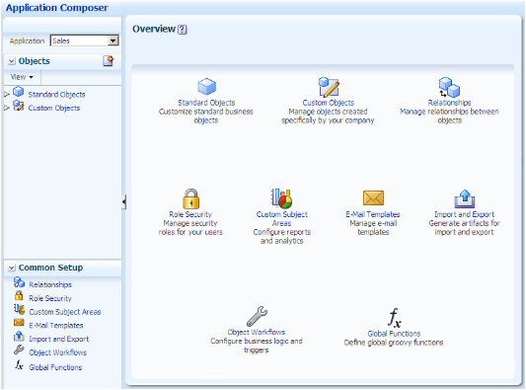526x390 pixels.
Task: Open the Object Workflows link in Overview
Action: click(x=257, y=333)
